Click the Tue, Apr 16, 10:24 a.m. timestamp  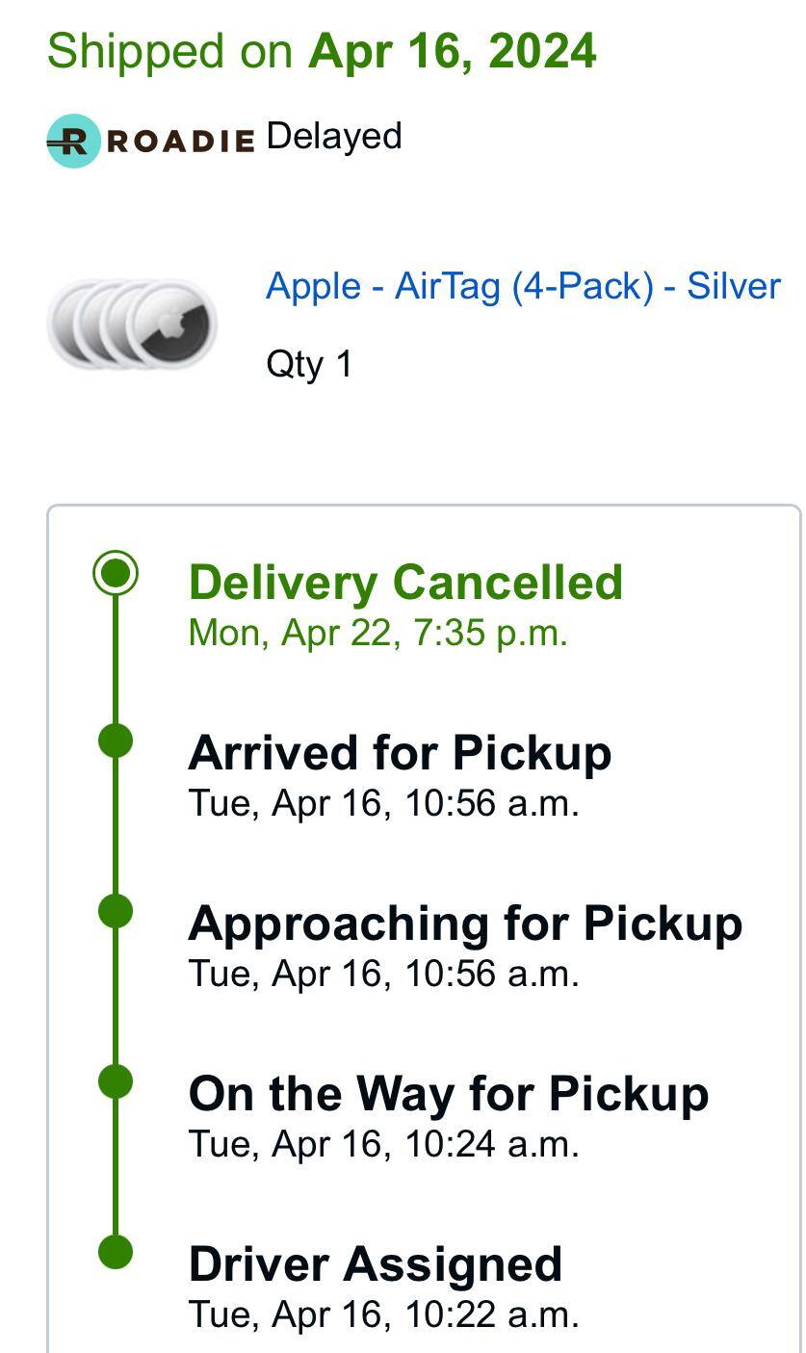383,1144
